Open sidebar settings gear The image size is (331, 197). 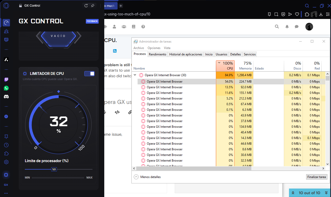tap(6, 162)
